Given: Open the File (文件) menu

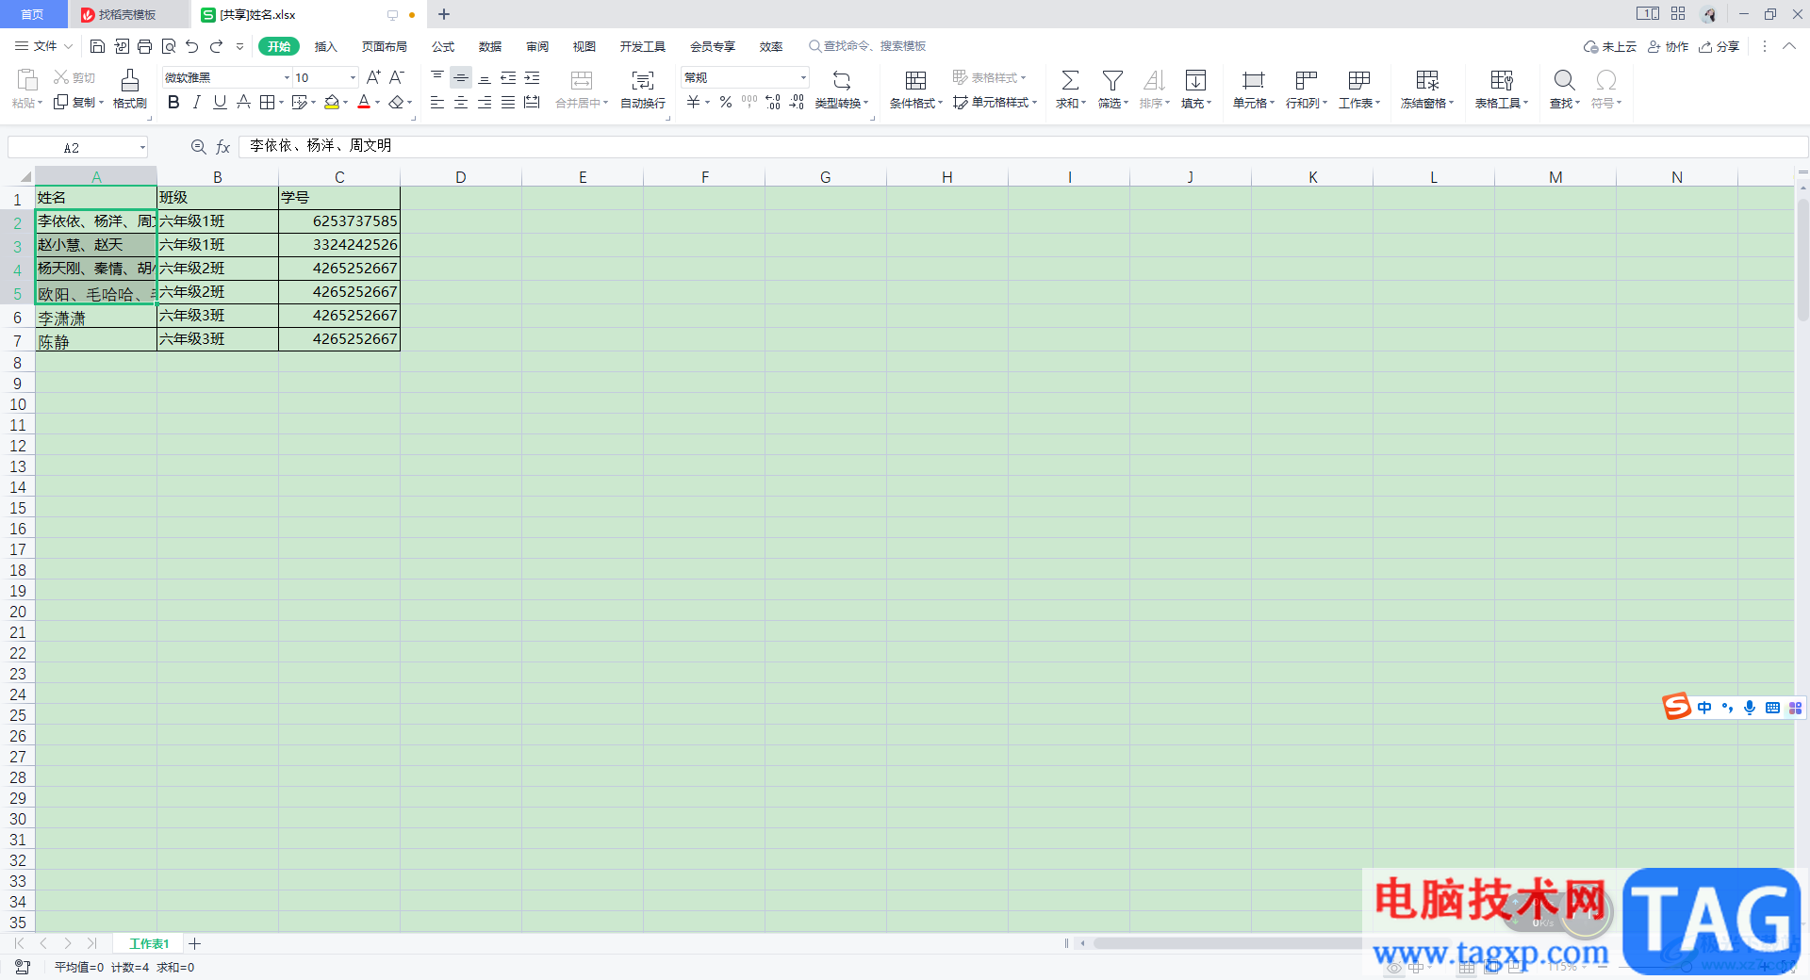Looking at the screenshot, I should 43,46.
